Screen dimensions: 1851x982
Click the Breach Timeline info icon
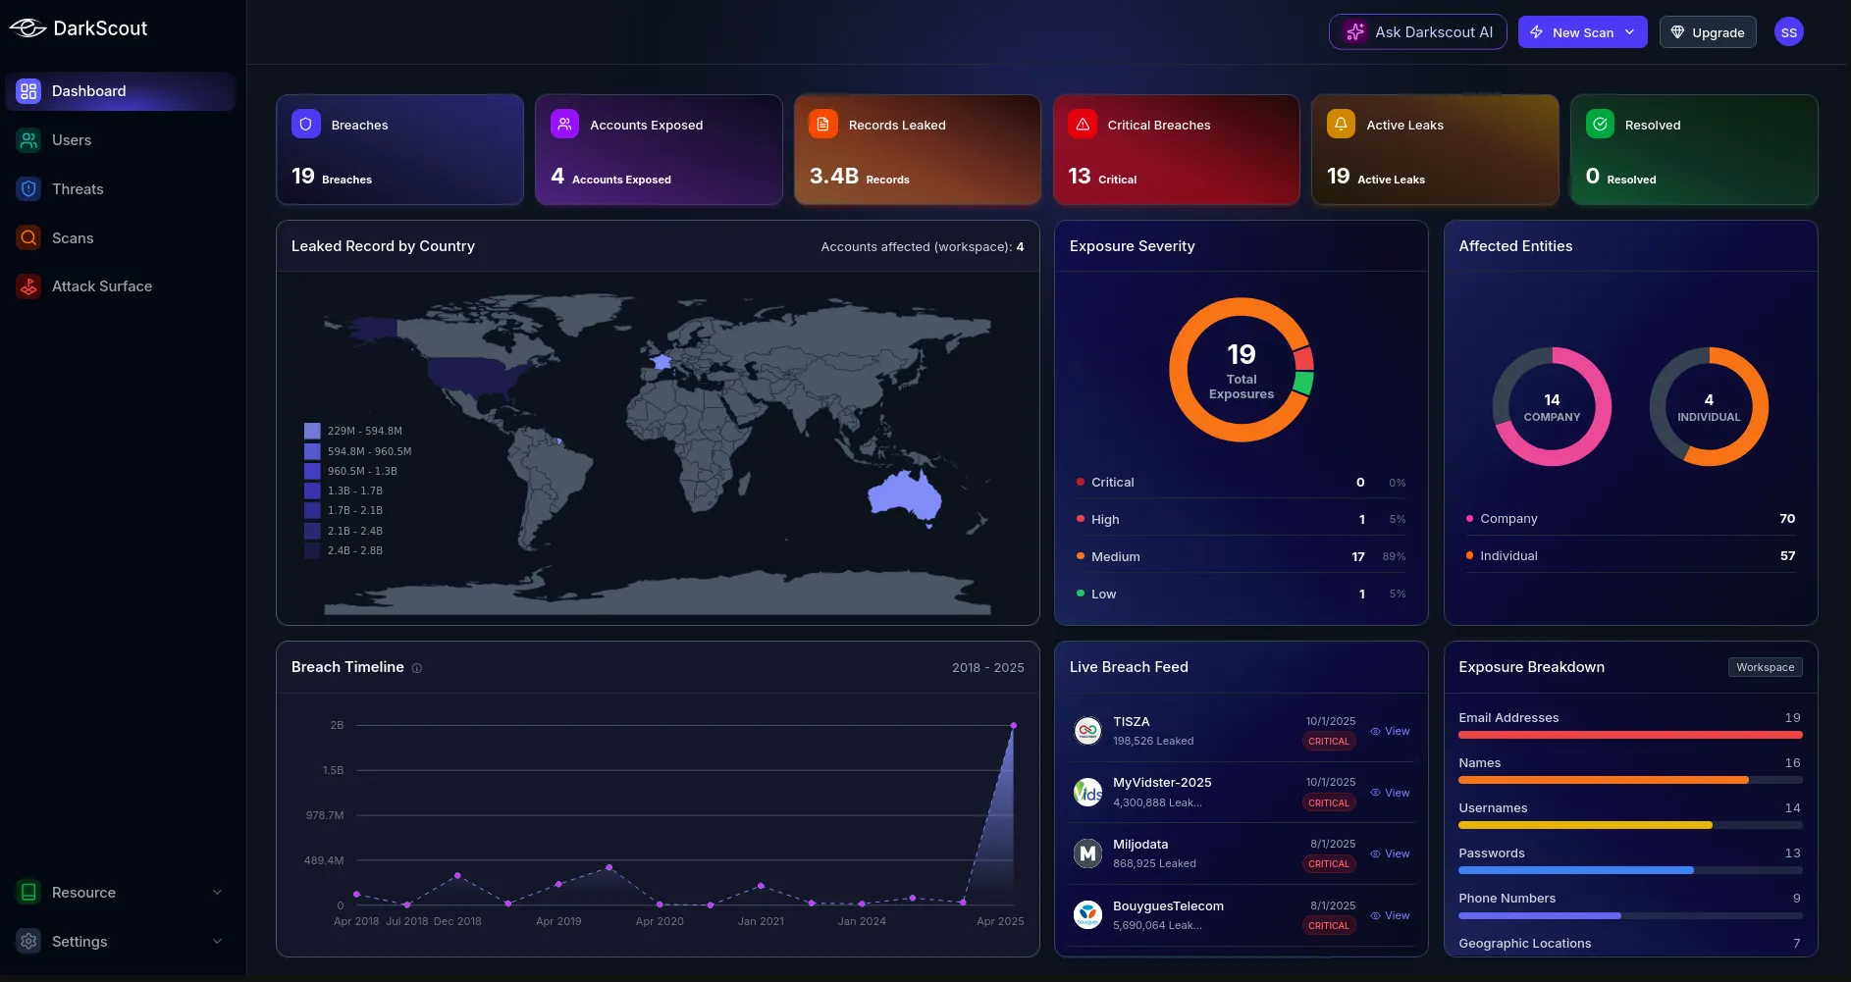(x=417, y=668)
